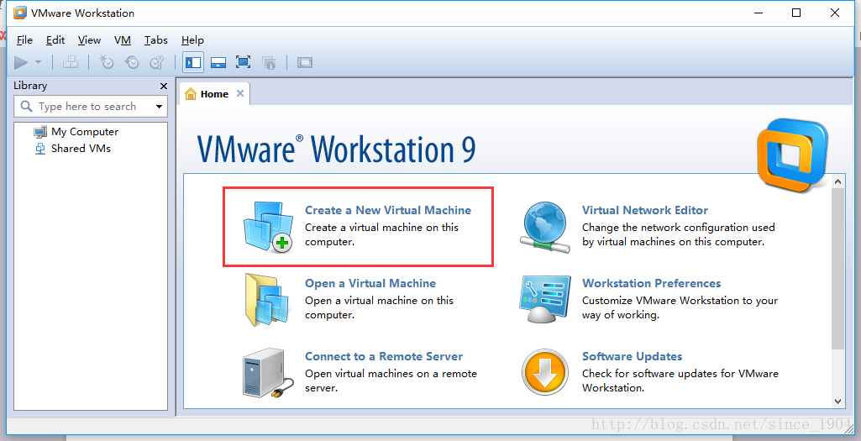Image resolution: width=861 pixels, height=441 pixels.
Task: Click the home page scrollbar down arrow
Action: pos(838,402)
